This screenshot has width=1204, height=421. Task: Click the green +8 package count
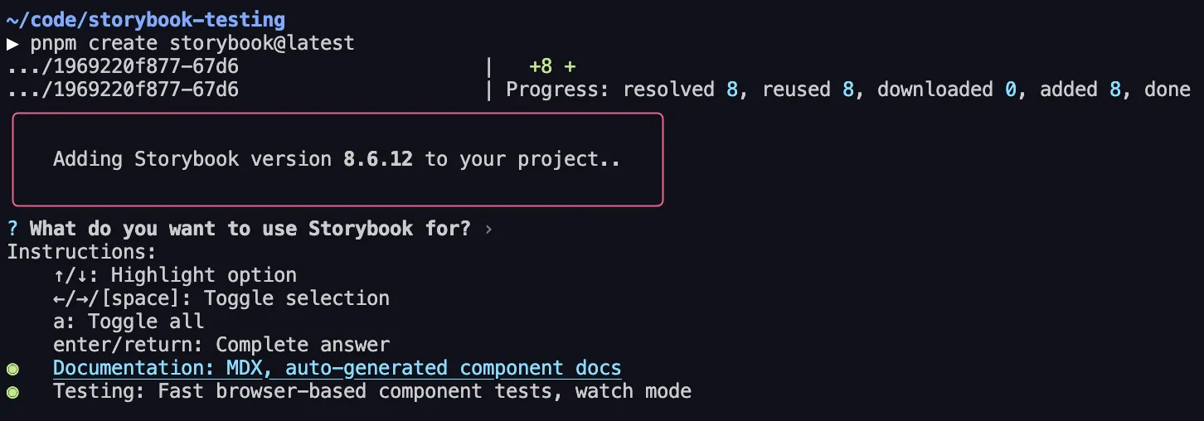541,66
